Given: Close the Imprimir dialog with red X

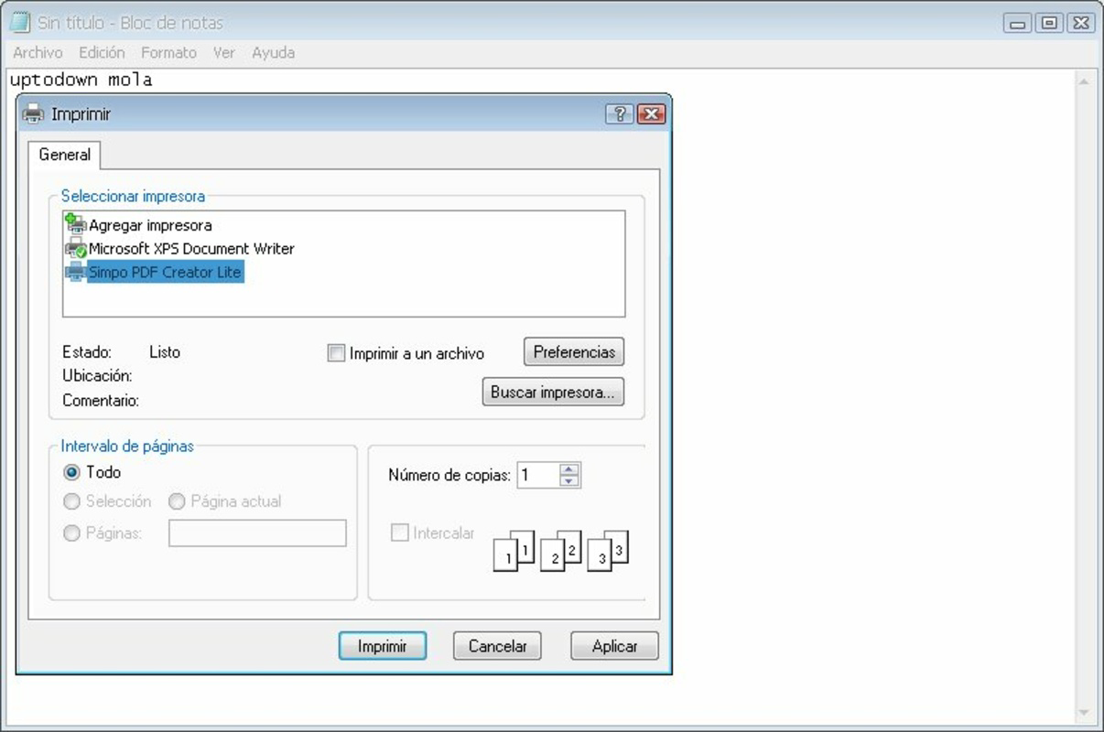Looking at the screenshot, I should coord(651,113).
